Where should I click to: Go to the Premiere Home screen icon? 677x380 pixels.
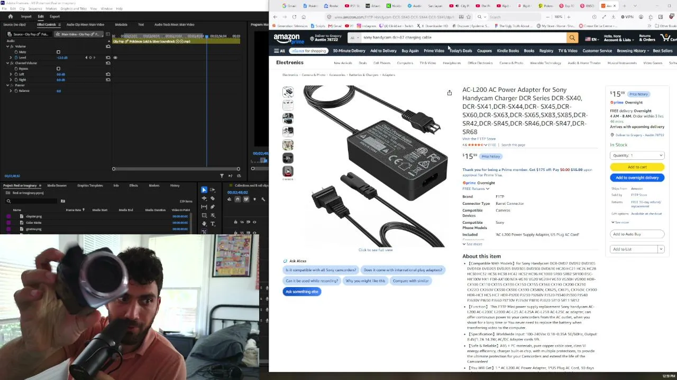10,16
